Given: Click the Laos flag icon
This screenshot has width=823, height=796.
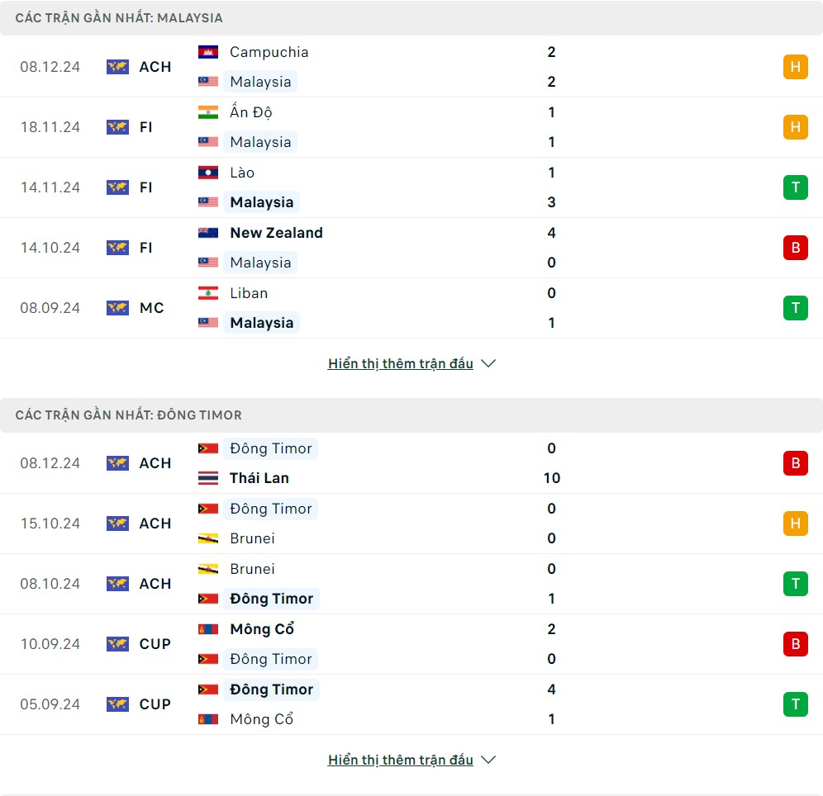Looking at the screenshot, I should pyautogui.click(x=207, y=173).
